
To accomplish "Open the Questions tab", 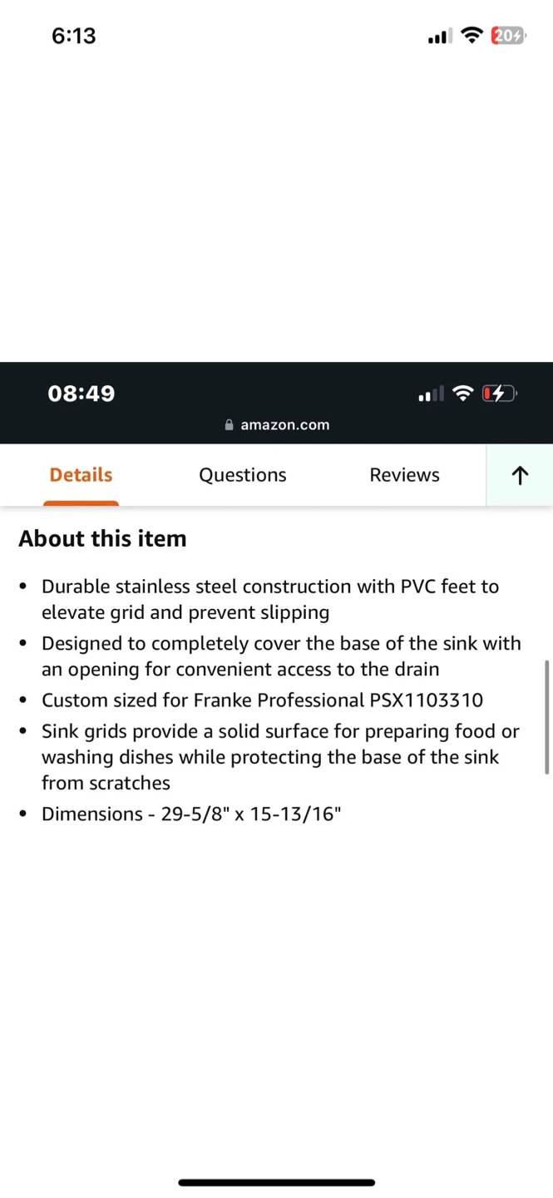I will [242, 475].
